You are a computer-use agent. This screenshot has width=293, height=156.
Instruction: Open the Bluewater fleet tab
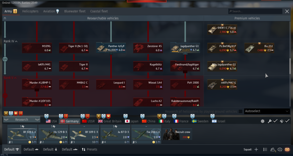[75, 11]
